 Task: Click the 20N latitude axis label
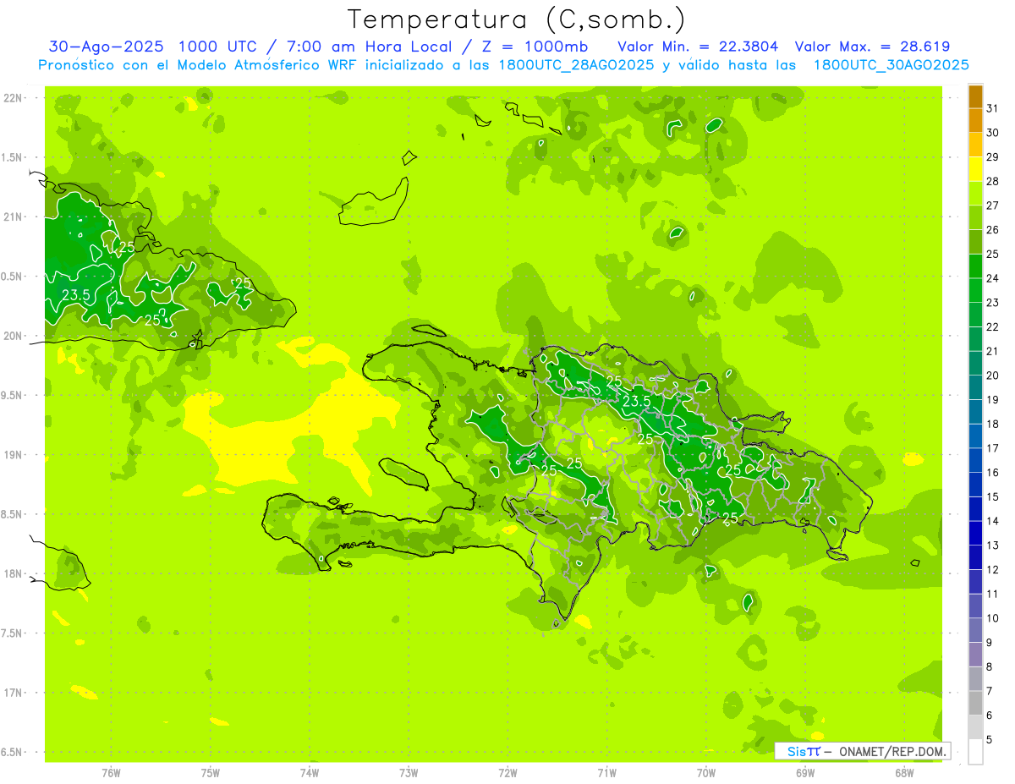click(13, 336)
